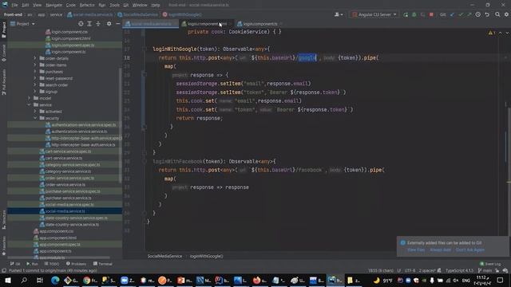Open the Refactor menu

click(87, 5)
